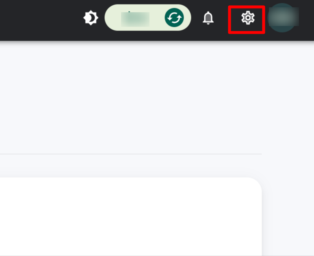
Task: Refresh data with the rotating arrows button
Action: coord(174,17)
